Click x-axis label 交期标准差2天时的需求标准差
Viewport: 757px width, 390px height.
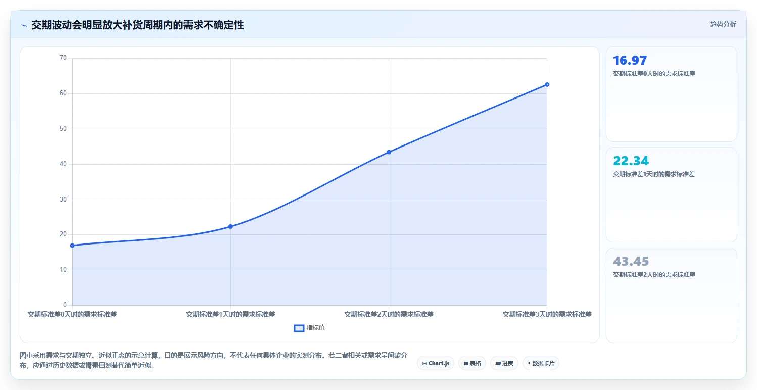coord(389,314)
